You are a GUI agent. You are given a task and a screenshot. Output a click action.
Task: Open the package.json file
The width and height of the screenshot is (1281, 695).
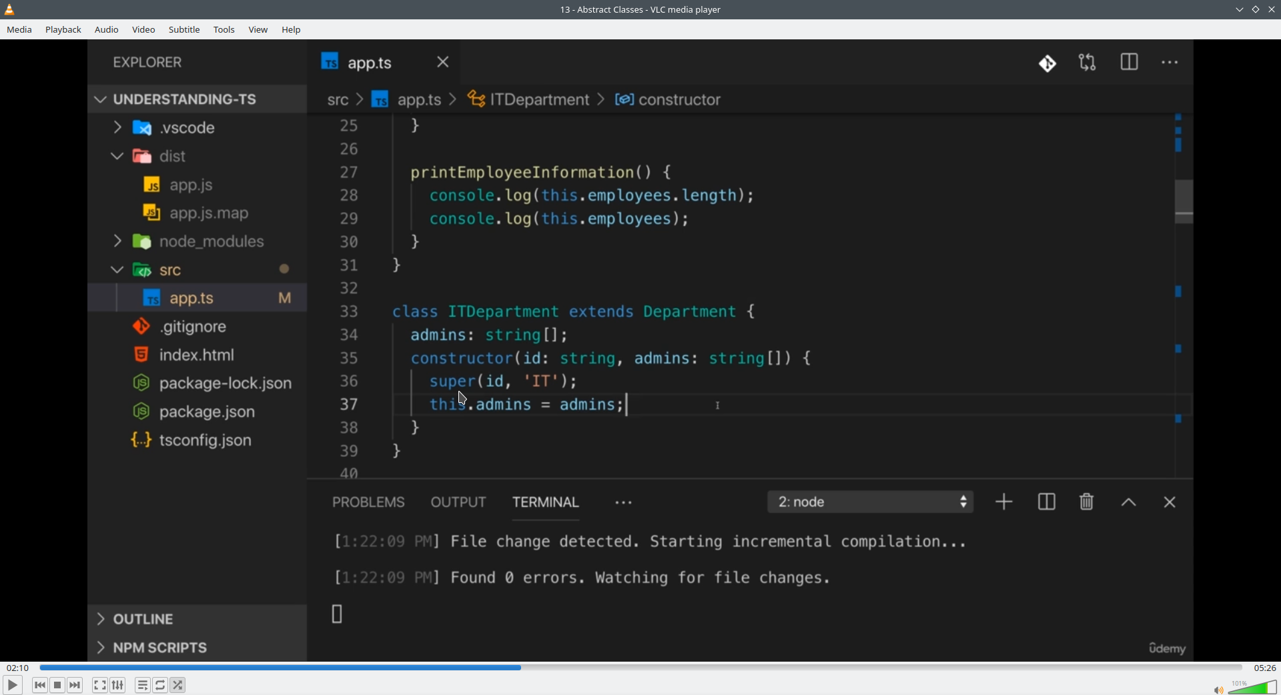197,412
